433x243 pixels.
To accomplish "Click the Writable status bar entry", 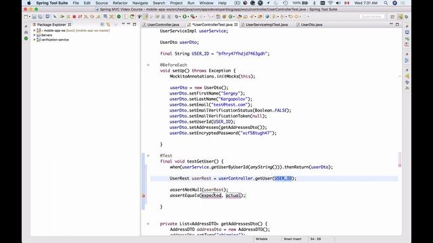I will pyautogui.click(x=262, y=239).
